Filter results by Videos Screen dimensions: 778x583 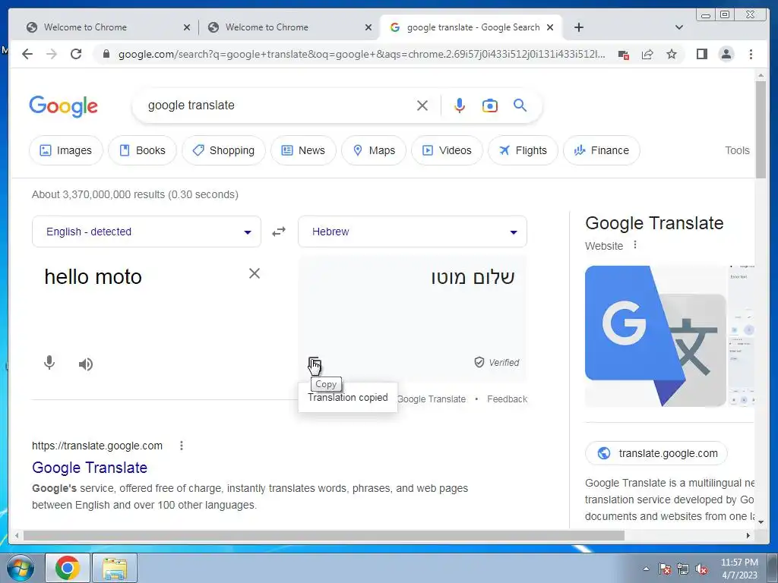pos(447,150)
